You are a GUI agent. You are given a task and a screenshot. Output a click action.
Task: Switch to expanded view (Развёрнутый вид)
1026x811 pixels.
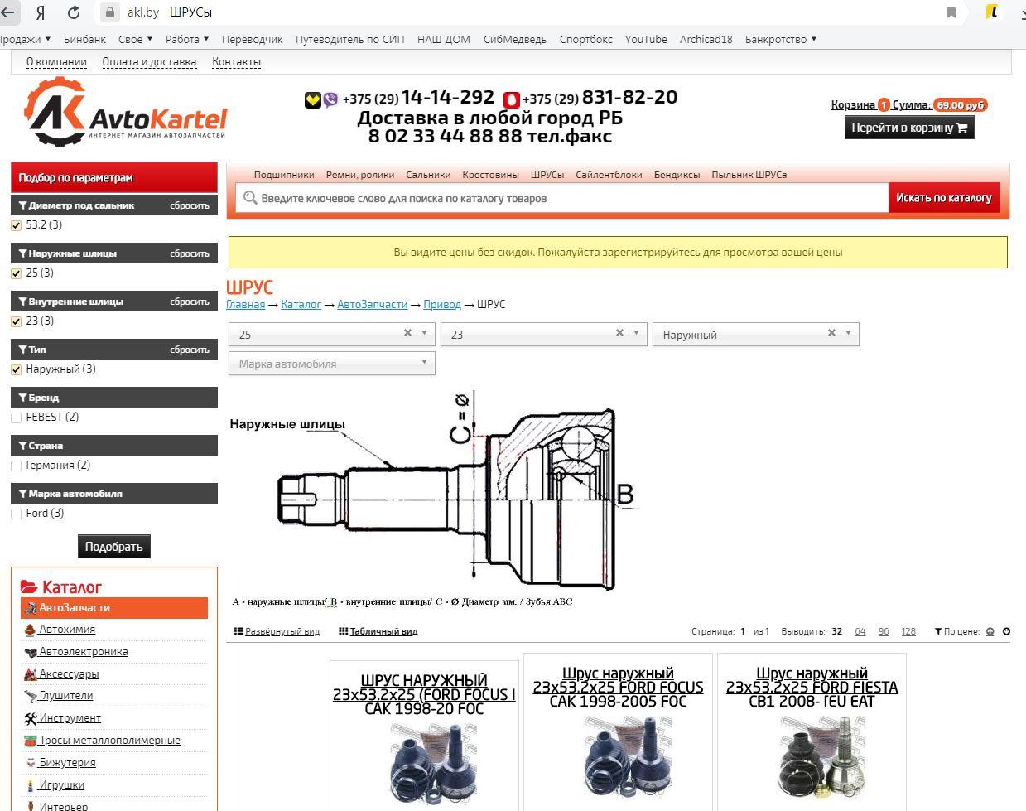point(277,631)
